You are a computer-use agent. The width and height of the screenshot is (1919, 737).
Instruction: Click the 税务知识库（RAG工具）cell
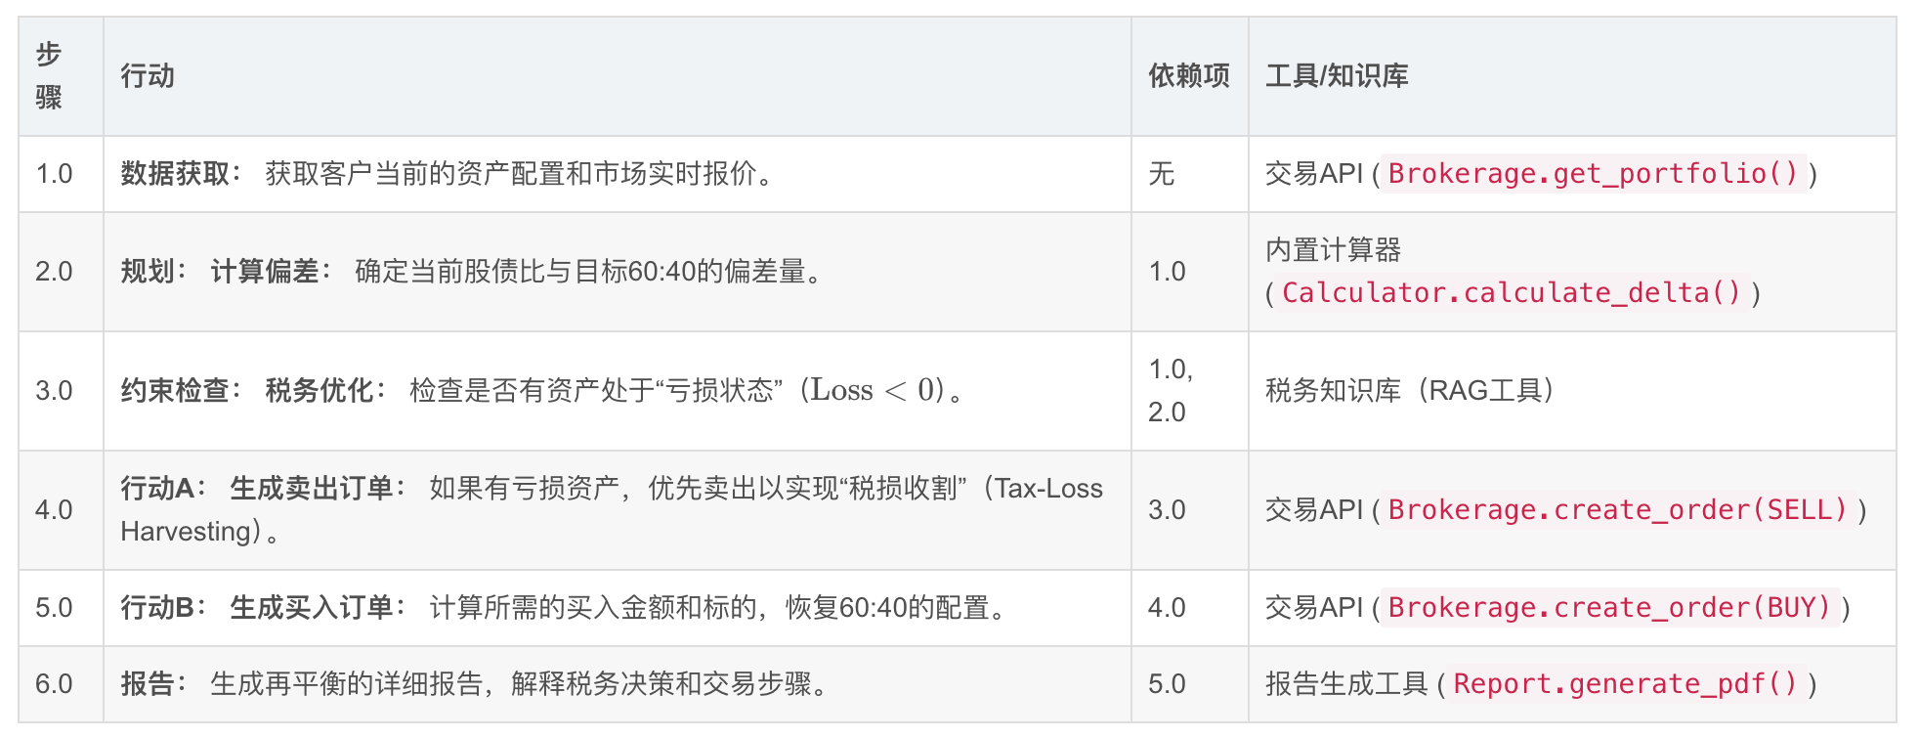(1409, 391)
